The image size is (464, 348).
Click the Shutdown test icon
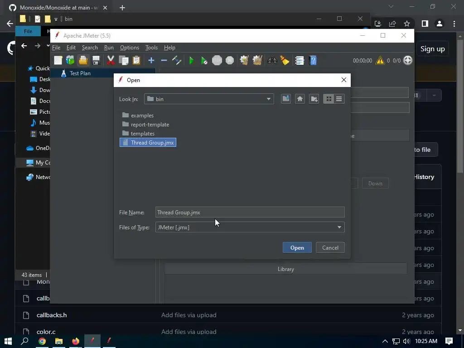(230, 60)
